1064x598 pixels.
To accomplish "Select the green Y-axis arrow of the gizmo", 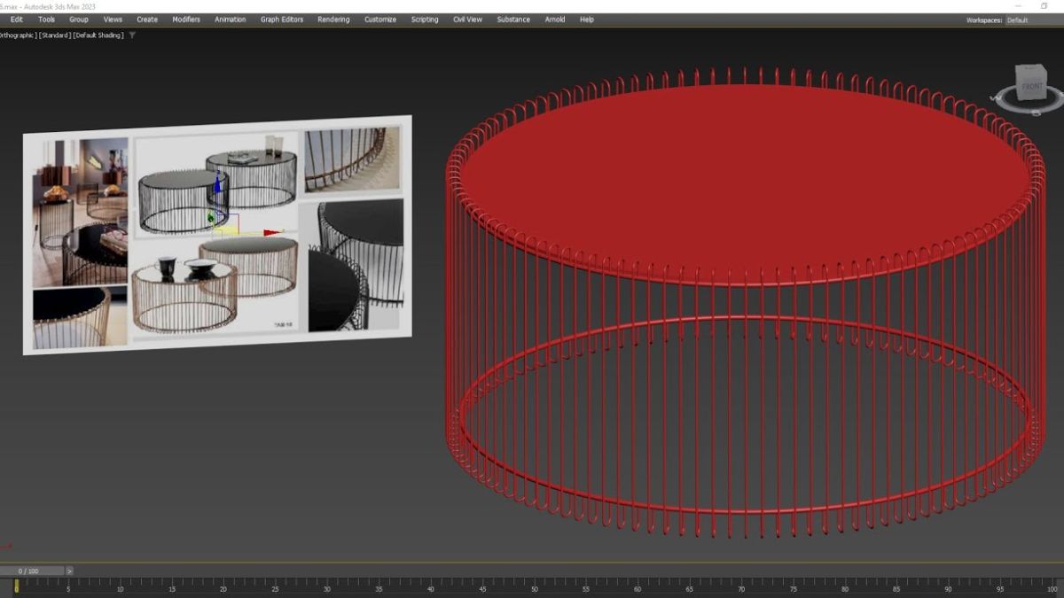I will (211, 217).
